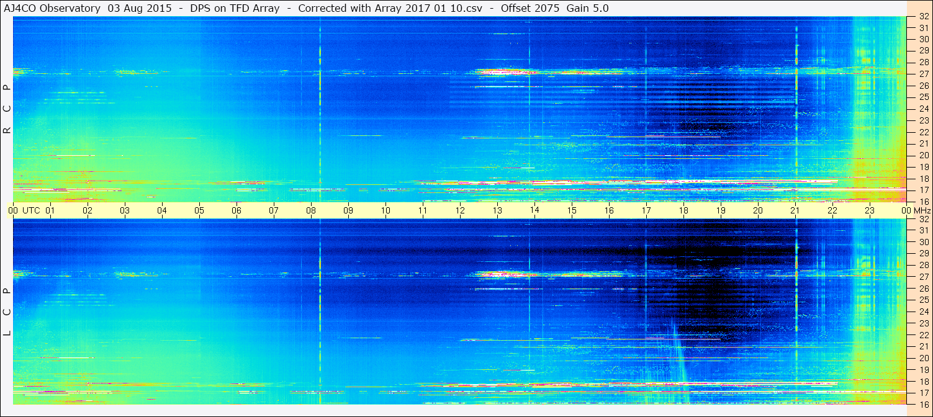Click the 10 hour label on time axis
Viewport: 933px width, 417px height.
click(x=385, y=210)
